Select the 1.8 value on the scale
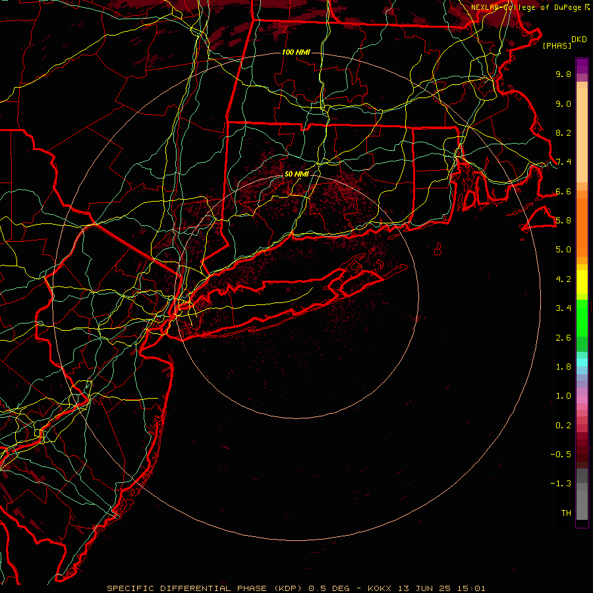The image size is (593, 593). (563, 367)
